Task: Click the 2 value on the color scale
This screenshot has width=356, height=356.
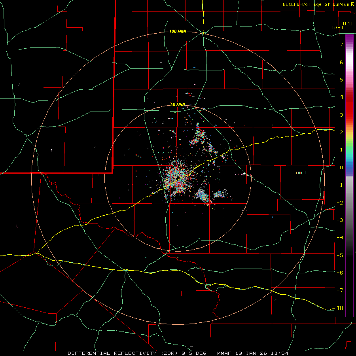Action: pyautogui.click(x=341, y=133)
